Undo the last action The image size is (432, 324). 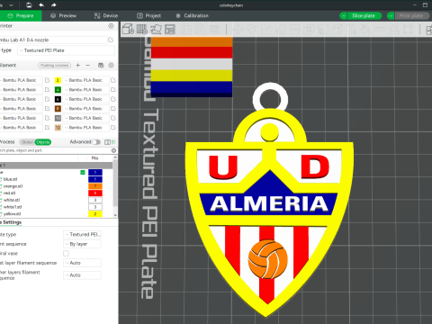(x=41, y=5)
